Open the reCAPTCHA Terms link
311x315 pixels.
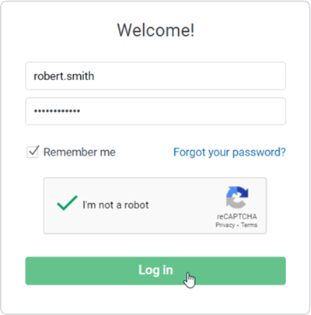pos(249,225)
